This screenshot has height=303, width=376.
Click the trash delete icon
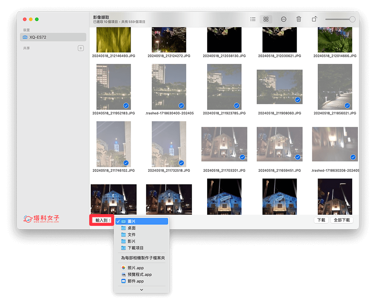pos(299,19)
